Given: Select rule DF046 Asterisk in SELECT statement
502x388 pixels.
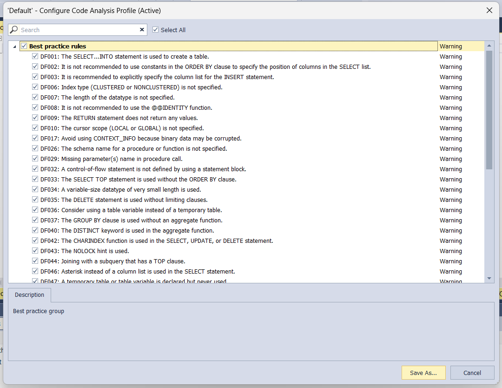Looking at the screenshot, I should [148, 271].
